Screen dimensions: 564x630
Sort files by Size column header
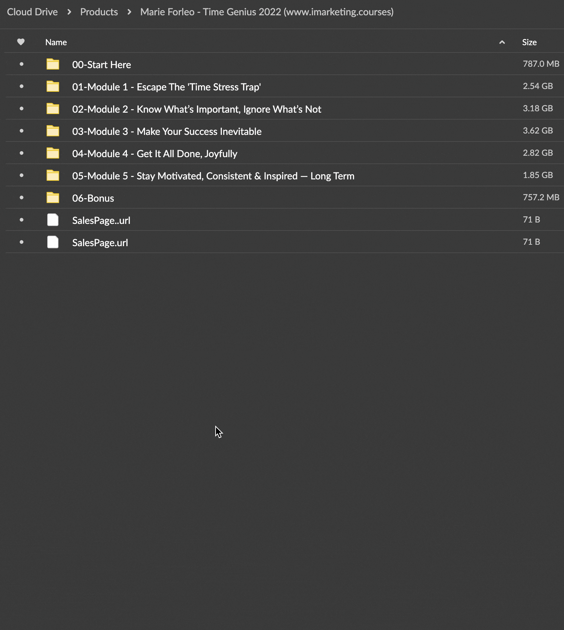click(529, 42)
